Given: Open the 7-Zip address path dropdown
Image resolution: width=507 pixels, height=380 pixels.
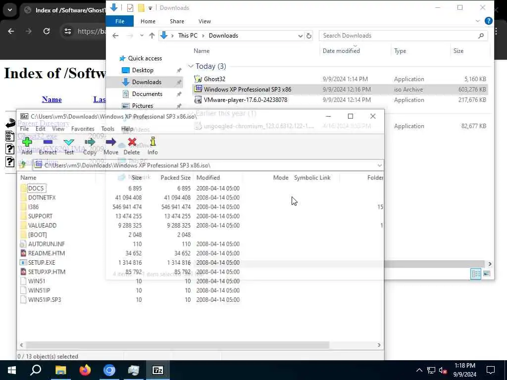Looking at the screenshot, I should (x=380, y=165).
